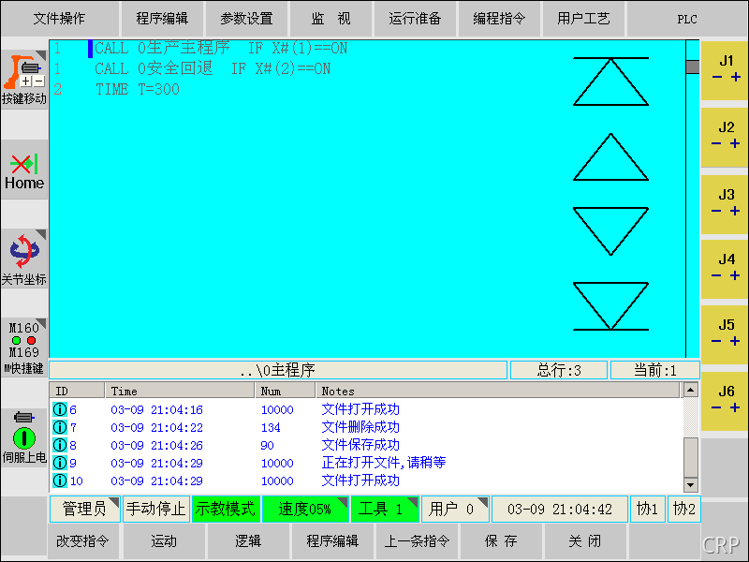Screen dimensions: 749x562
Task: Open the 用户工艺 menu
Action: pos(583,19)
